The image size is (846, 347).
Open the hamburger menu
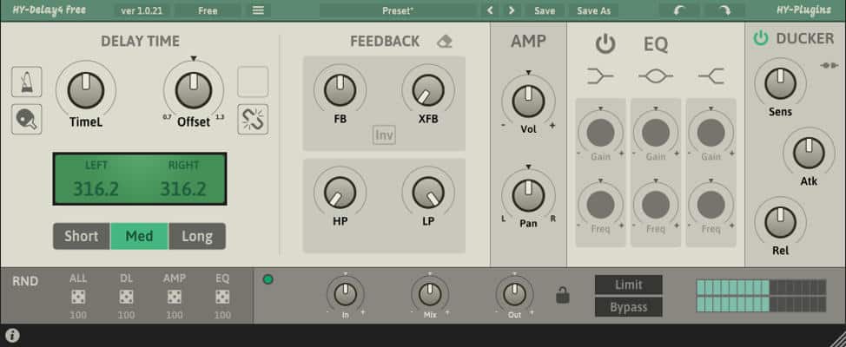258,10
